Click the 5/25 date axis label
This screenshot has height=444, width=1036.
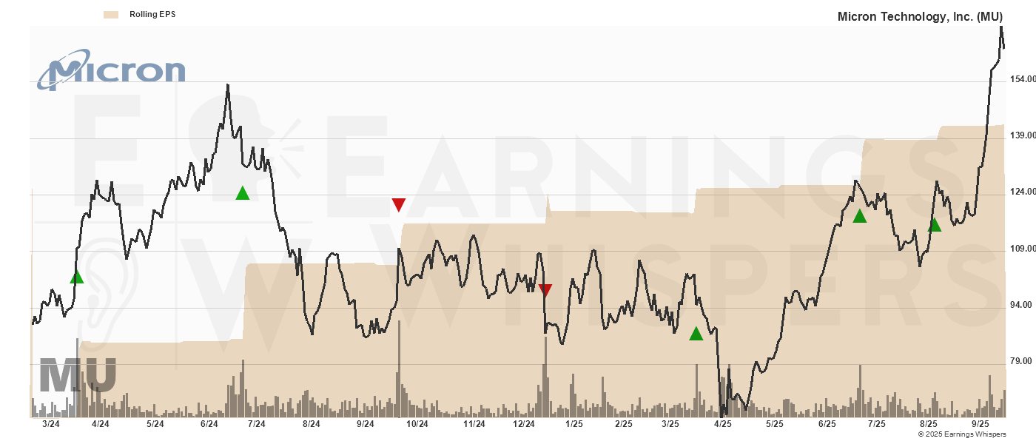[774, 424]
